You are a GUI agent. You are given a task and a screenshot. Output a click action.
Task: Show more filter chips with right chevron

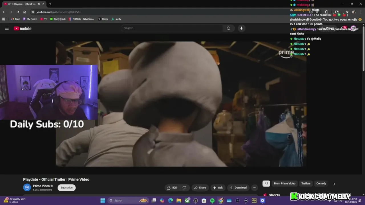334,184
